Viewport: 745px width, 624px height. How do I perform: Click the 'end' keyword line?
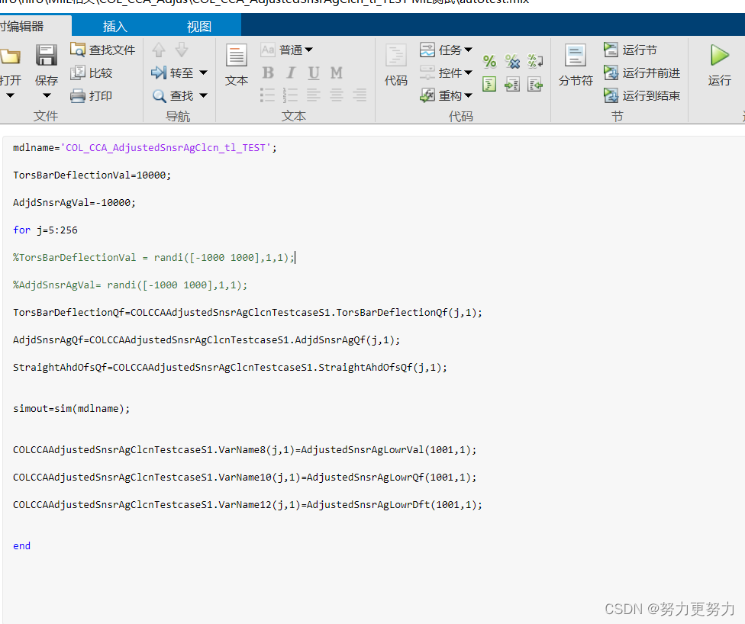(22, 545)
